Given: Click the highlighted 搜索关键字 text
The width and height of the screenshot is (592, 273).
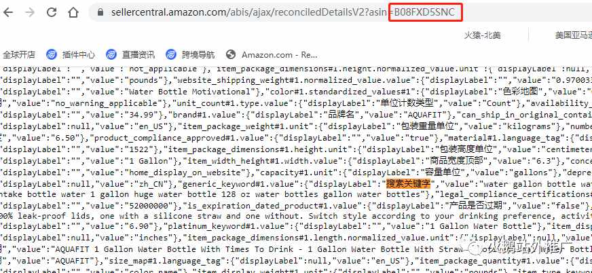Looking at the screenshot, I should [408, 184].
